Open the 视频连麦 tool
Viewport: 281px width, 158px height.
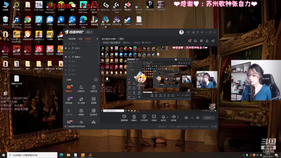(69, 100)
